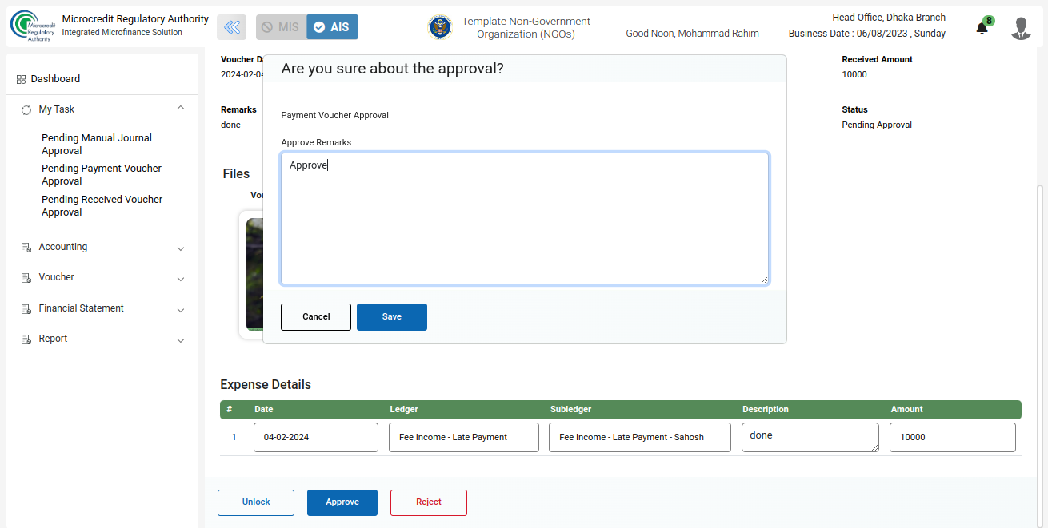Open Pending Received Voucher Approval
Viewport: 1048px width, 528px height.
point(102,206)
